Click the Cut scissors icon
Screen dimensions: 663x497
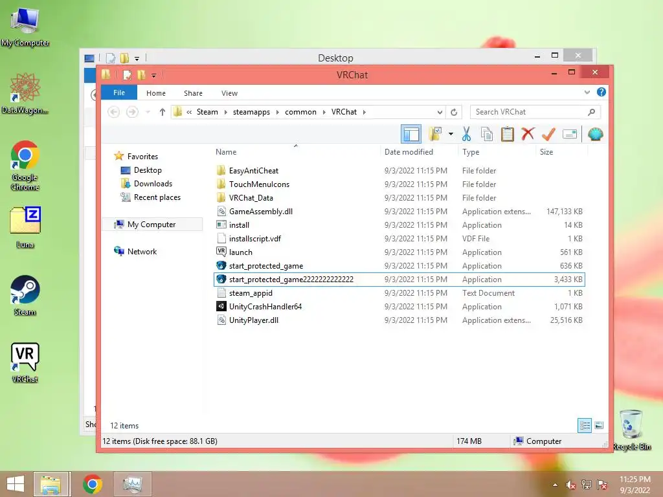tap(466, 134)
